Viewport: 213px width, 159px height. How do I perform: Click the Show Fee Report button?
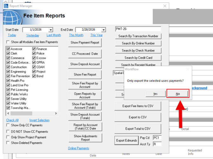(85, 75)
